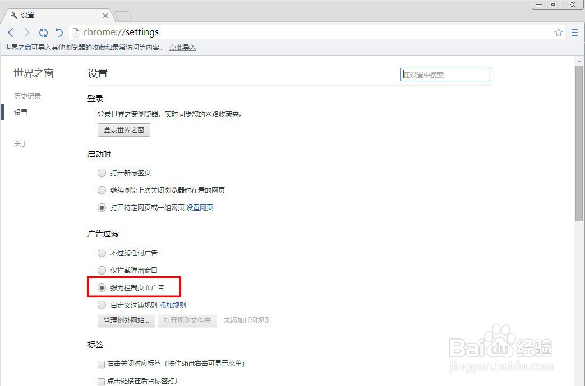This screenshot has width=585, height=386.
Task: Click the forward navigation arrow
Action: point(27,32)
